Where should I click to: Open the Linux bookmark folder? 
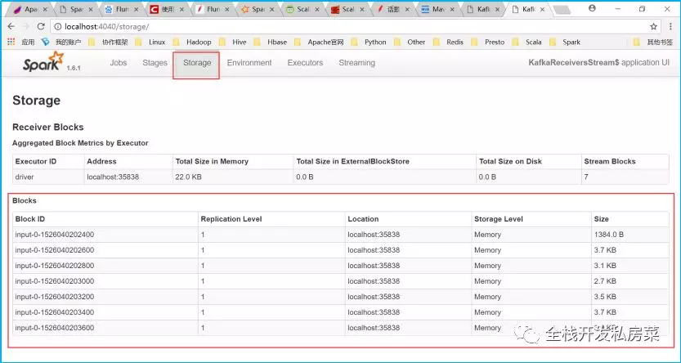150,43
